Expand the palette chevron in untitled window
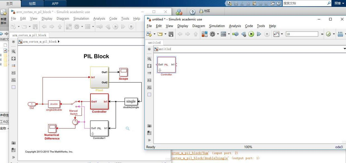Screen dimensions: 346x163 click(x=149, y=140)
